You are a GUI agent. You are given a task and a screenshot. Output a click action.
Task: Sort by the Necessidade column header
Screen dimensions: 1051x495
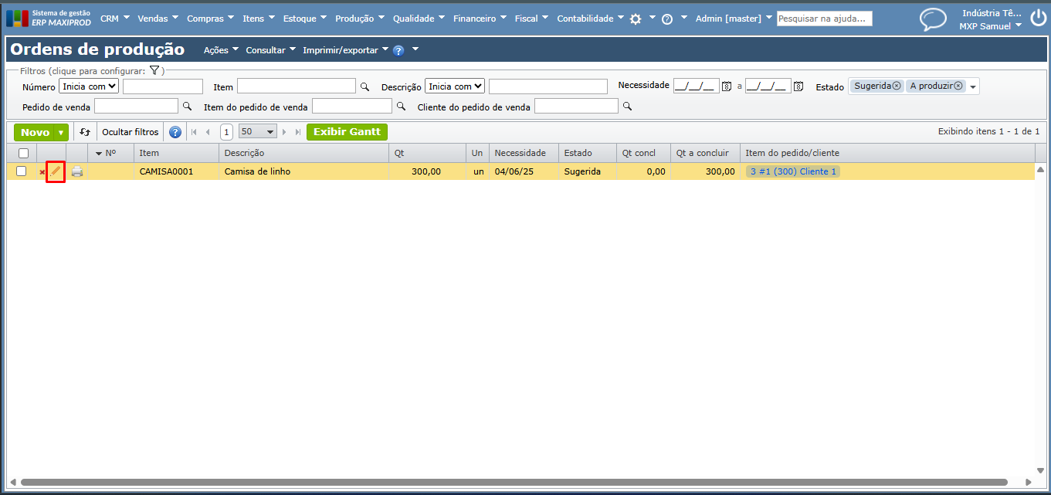[x=524, y=153]
